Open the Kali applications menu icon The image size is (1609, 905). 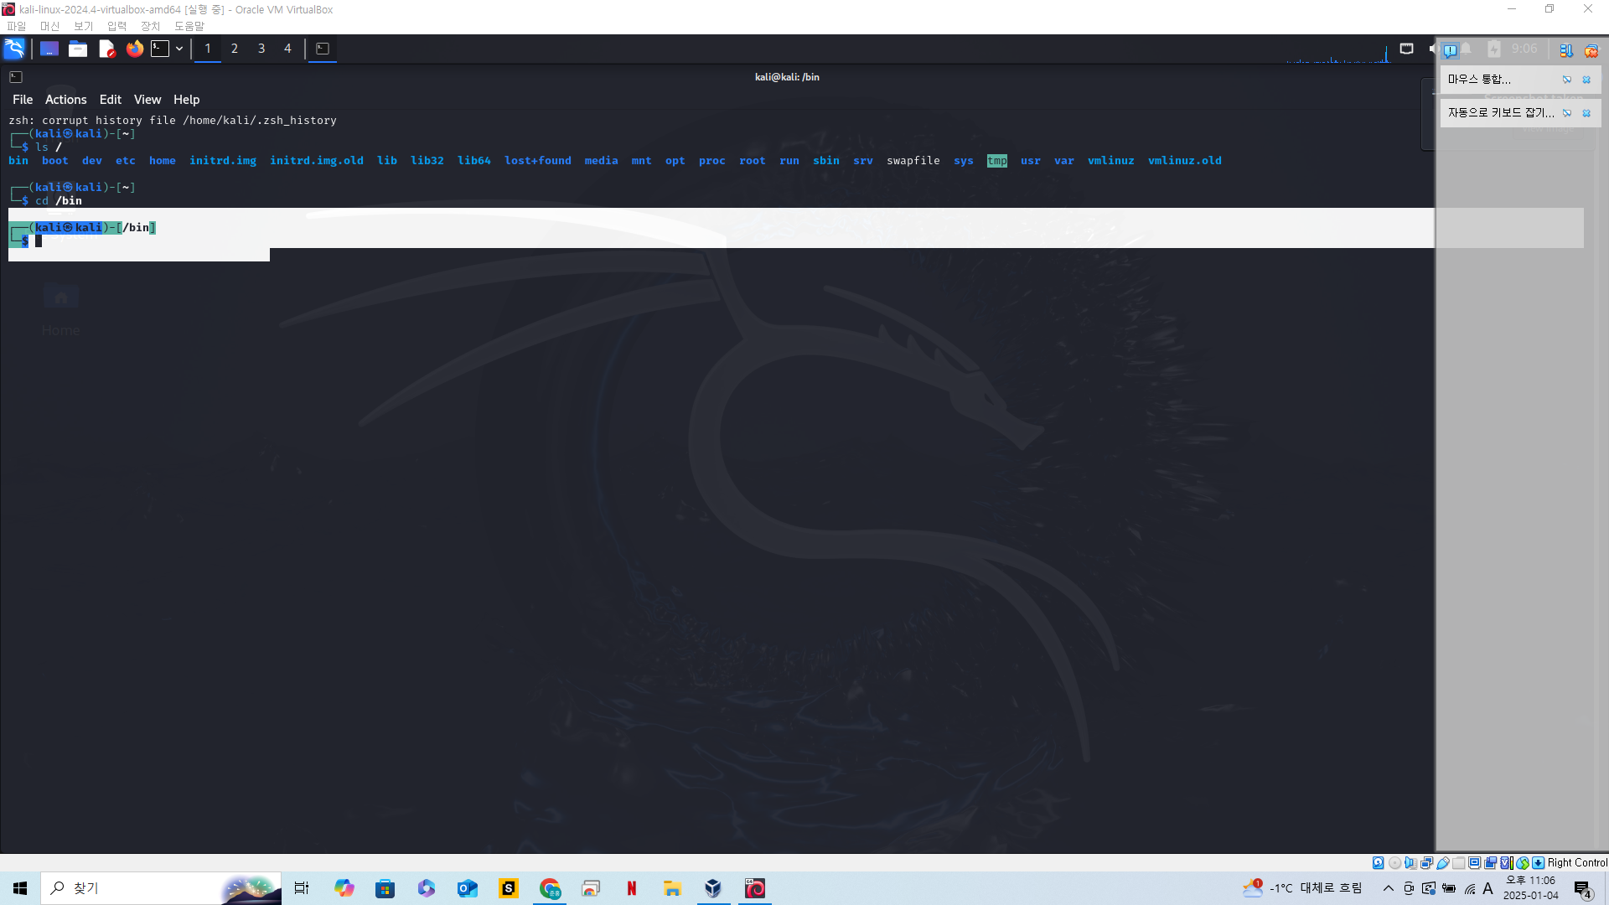pyautogui.click(x=14, y=49)
